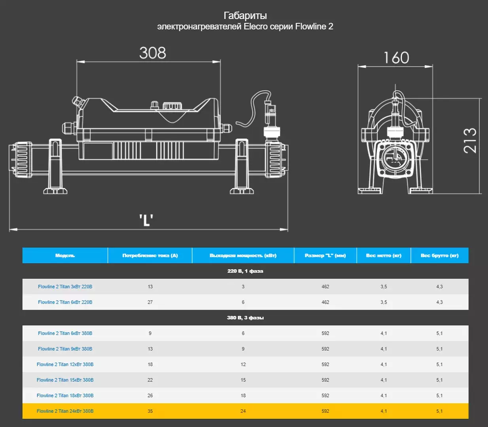Open the Flowline 2 Titan 15кВт 380В link
Image resolution: width=488 pixels, height=427 pixels.
point(65,380)
